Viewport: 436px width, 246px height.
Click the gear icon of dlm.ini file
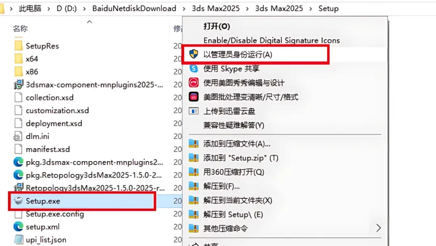tap(17, 137)
